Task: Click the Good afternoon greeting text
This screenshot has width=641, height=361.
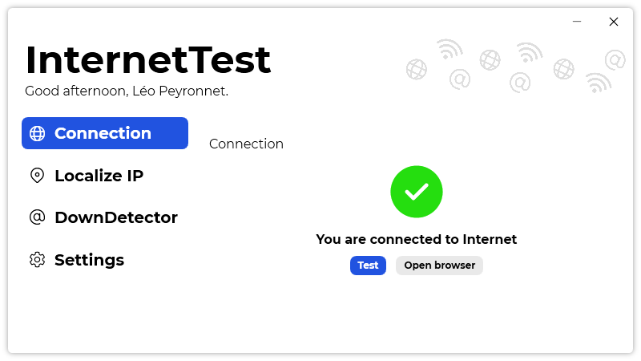Action: 127,91
